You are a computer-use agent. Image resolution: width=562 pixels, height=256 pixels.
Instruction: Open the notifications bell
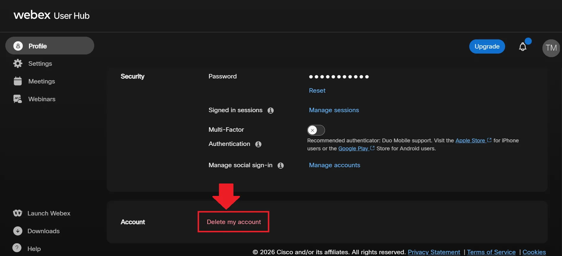(x=523, y=47)
